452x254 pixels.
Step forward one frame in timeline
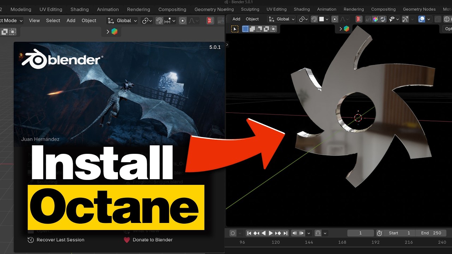click(302, 233)
